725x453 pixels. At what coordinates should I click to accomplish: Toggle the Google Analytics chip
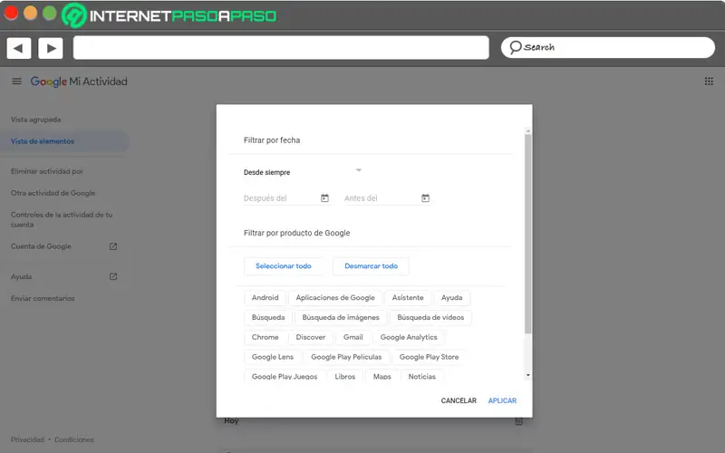[409, 337]
